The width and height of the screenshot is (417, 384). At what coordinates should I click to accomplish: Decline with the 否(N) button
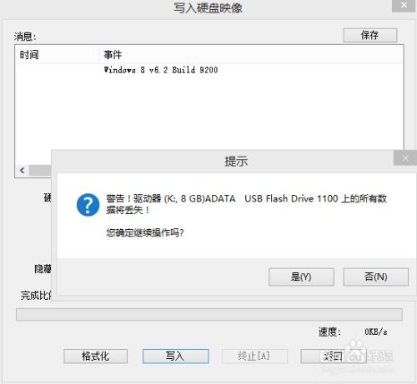click(376, 277)
